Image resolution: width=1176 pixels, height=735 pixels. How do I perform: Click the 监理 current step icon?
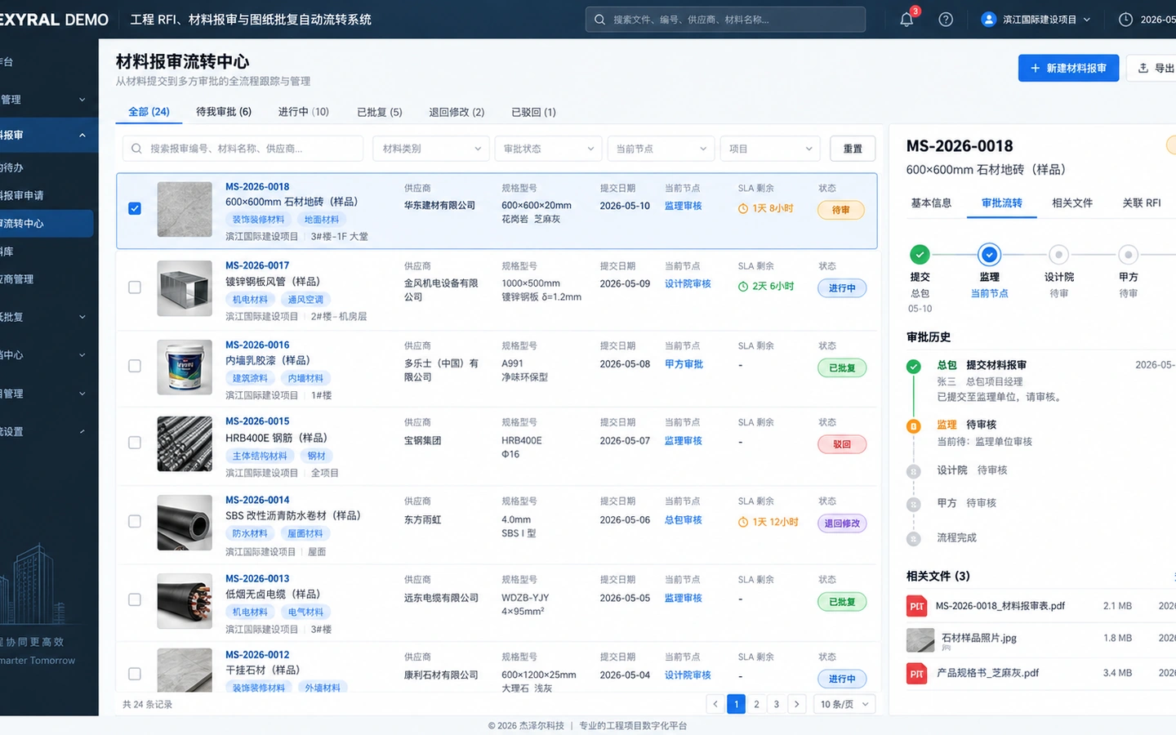pyautogui.click(x=989, y=255)
